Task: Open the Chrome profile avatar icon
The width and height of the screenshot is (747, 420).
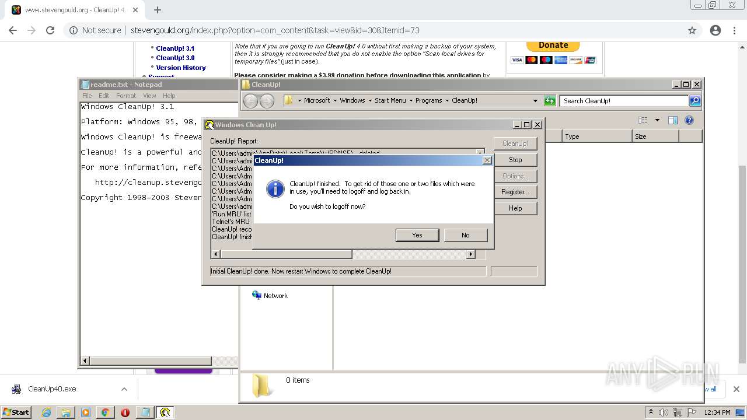Action: [715, 30]
